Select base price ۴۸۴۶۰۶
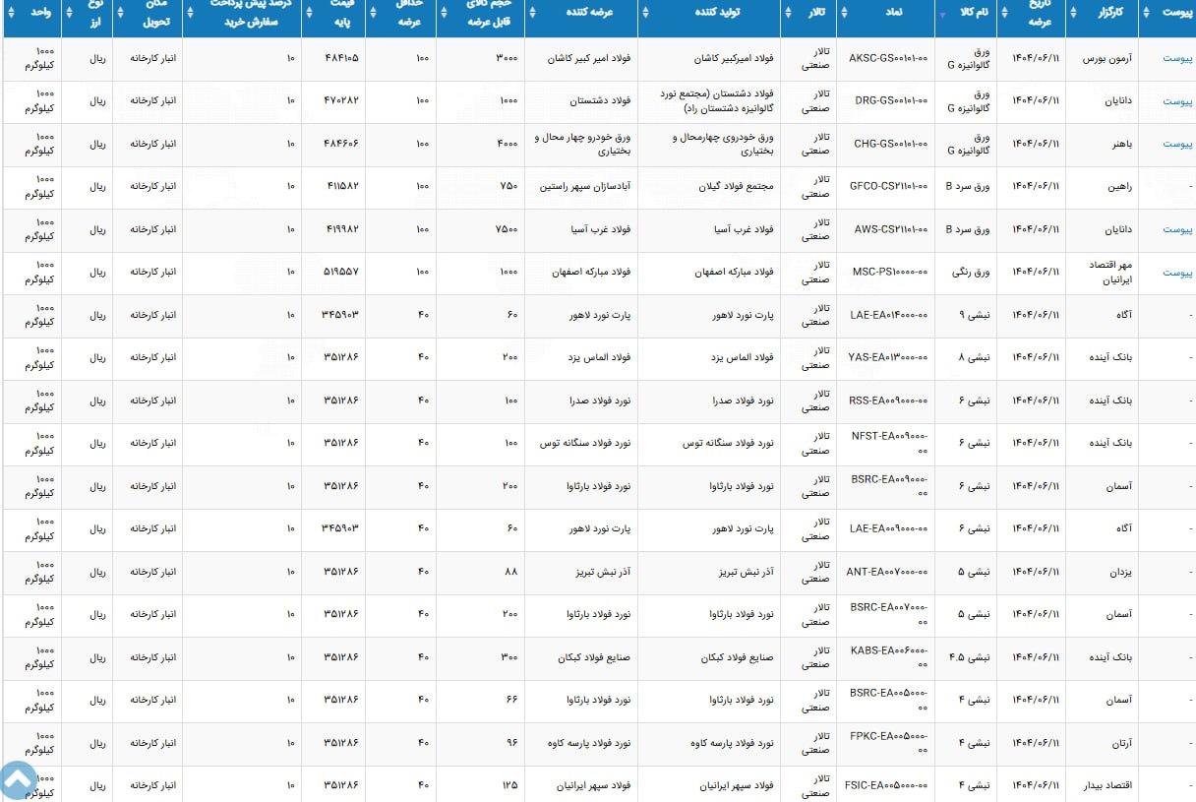1196x802 pixels. [341, 144]
